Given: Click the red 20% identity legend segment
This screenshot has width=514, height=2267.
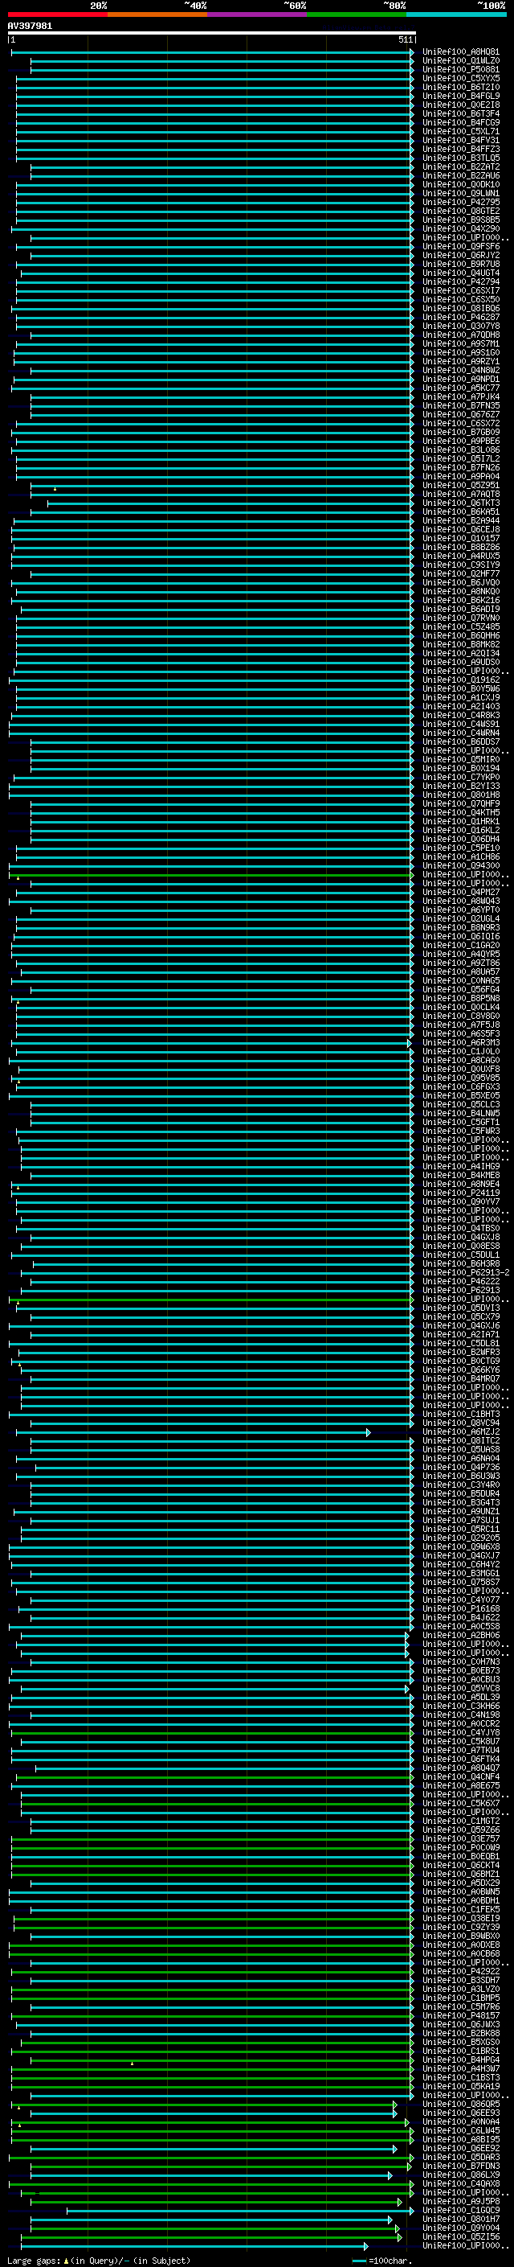Looking at the screenshot, I should click(x=57, y=14).
